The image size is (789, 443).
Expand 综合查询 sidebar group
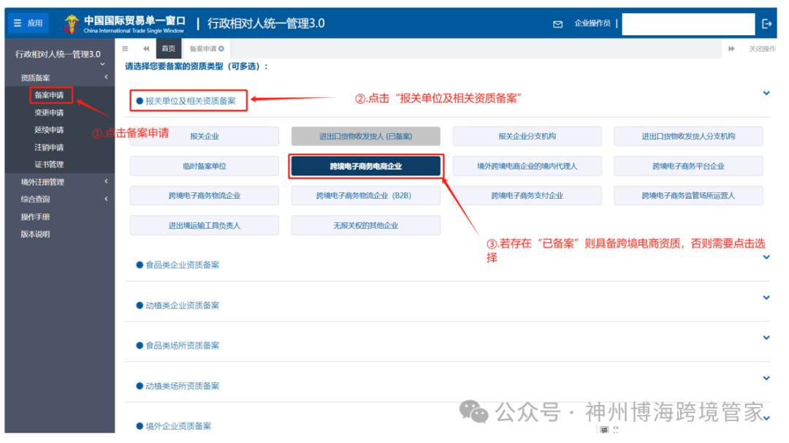tap(61, 200)
